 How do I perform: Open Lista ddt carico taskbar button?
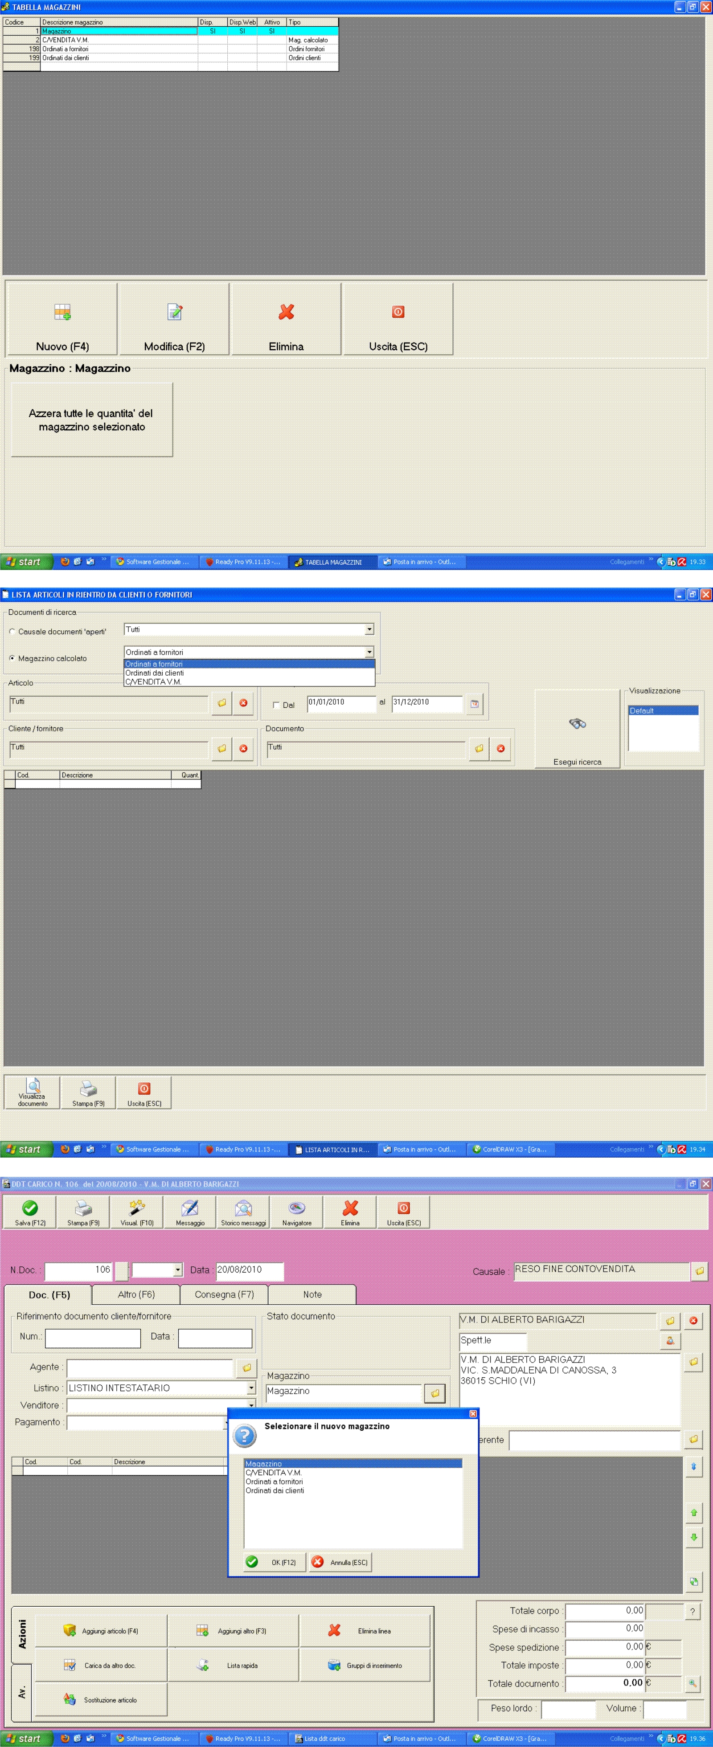pyautogui.click(x=332, y=1738)
